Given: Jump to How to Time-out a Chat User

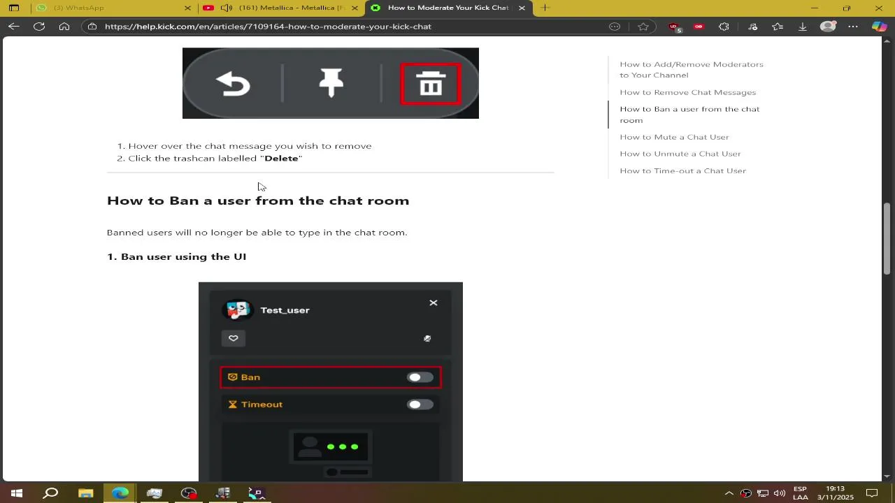Looking at the screenshot, I should pyautogui.click(x=682, y=170).
